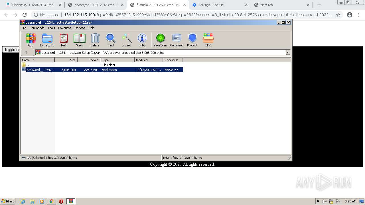Click the Not secure site info
The height and width of the screenshot is (205, 365).
click(47, 15)
